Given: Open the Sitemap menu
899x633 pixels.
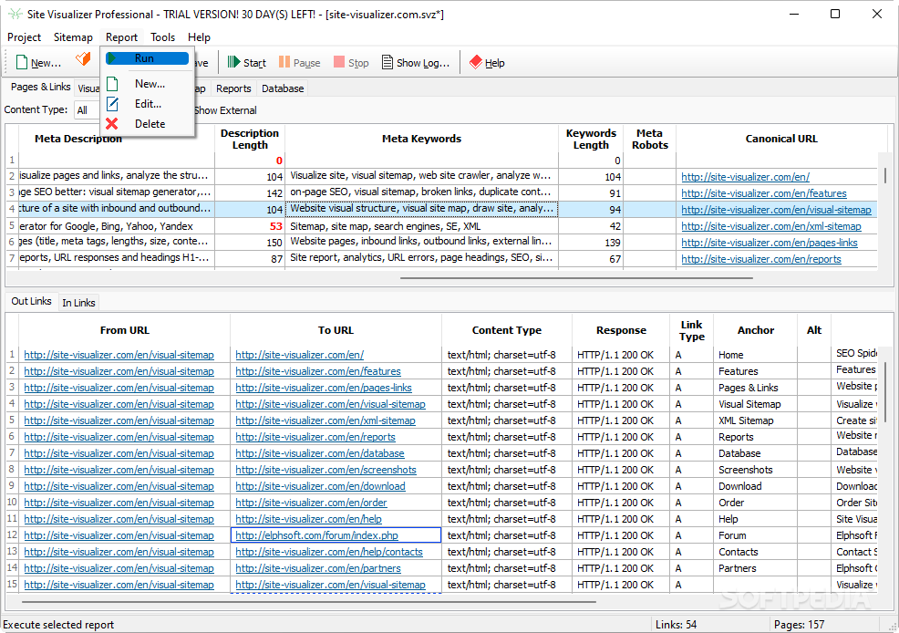Looking at the screenshot, I should pos(73,37).
